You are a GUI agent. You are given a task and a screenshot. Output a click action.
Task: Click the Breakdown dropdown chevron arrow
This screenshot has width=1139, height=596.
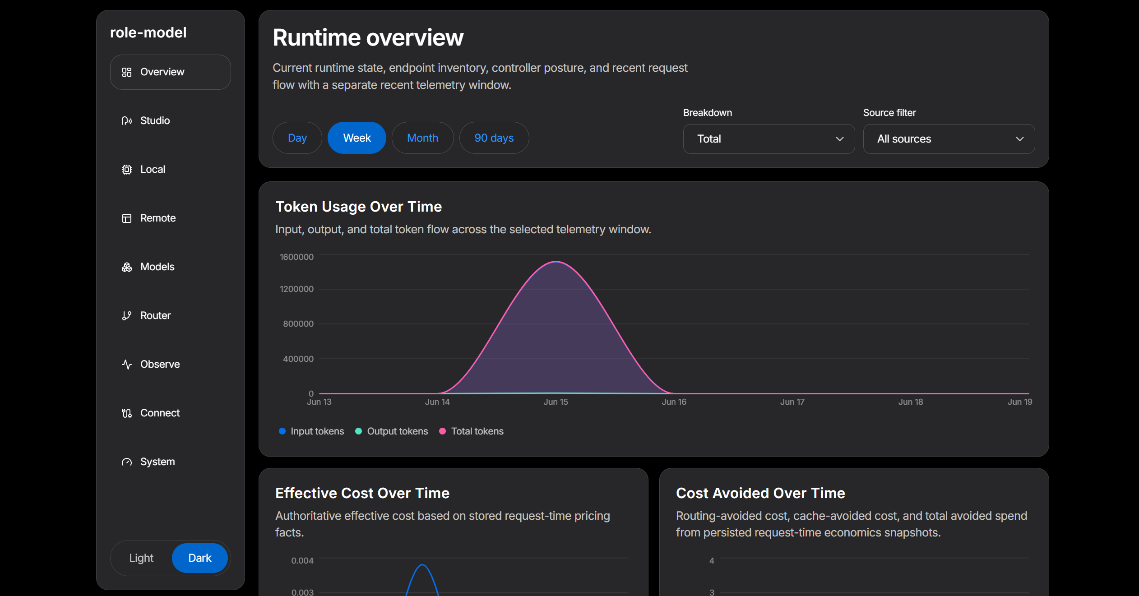[839, 139]
